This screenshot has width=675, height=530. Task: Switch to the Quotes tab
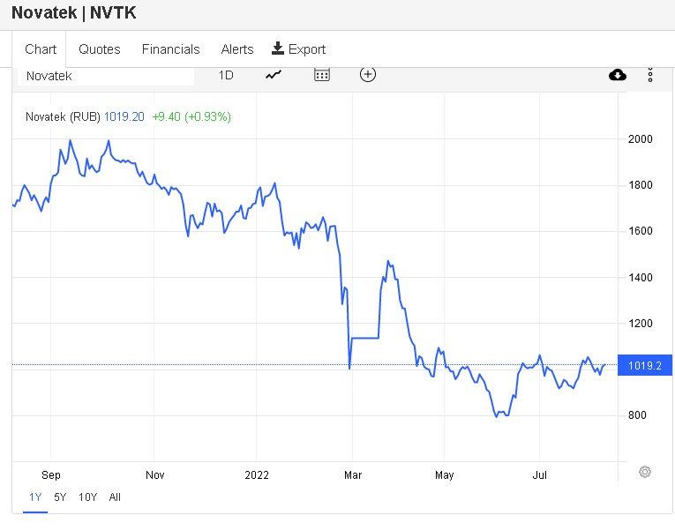(100, 49)
